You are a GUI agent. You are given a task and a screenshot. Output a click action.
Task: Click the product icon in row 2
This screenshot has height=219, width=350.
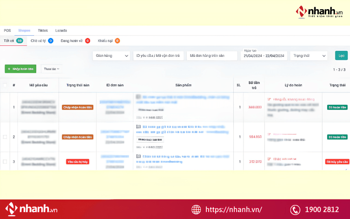point(138,127)
